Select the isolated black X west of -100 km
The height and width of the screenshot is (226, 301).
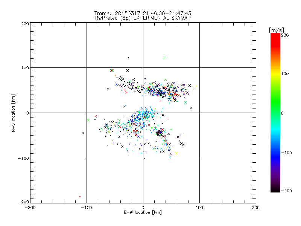pyautogui.click(x=83, y=133)
